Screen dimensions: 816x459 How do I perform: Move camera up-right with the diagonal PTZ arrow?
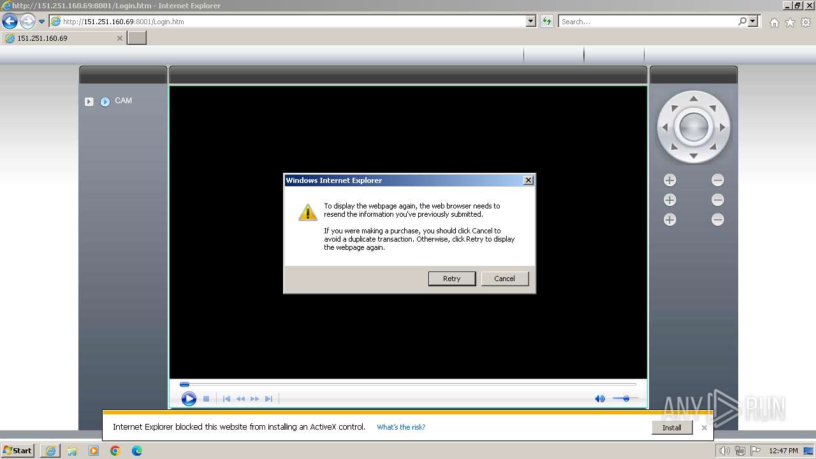coord(713,108)
